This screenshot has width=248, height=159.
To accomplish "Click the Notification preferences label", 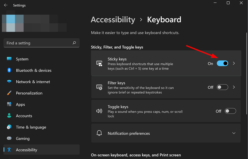I will 129,134.
